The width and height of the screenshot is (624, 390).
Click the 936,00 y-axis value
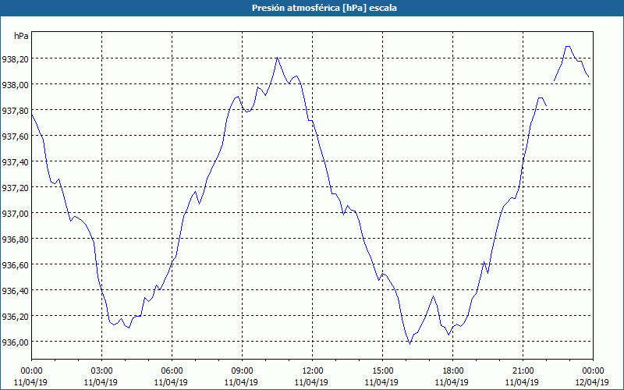(15, 342)
